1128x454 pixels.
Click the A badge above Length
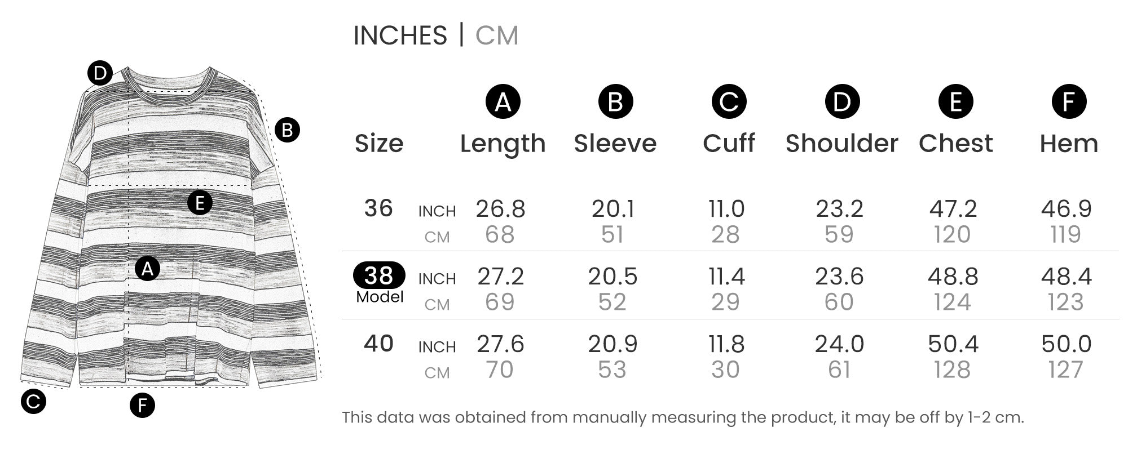point(503,102)
